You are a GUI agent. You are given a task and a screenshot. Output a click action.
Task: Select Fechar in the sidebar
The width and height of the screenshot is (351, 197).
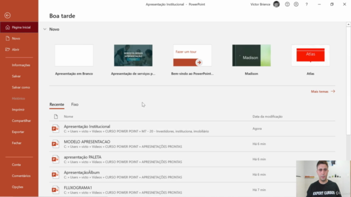[x=16, y=143]
